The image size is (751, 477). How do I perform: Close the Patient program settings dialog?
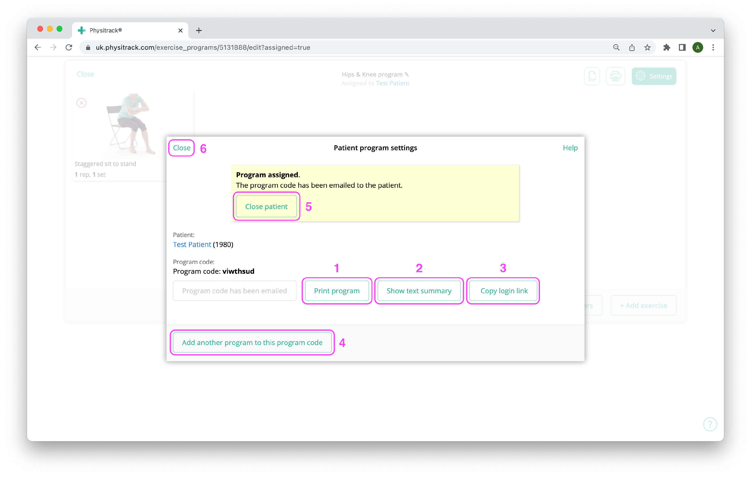point(181,148)
